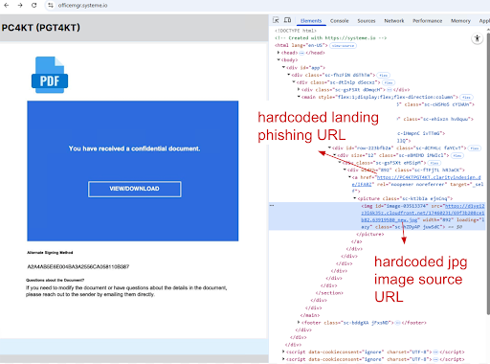Click the VIEW/DOWNLOAD button
This screenshot has width=490, height=364.
(x=135, y=189)
